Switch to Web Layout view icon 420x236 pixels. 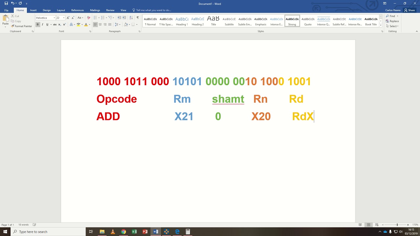376,225
